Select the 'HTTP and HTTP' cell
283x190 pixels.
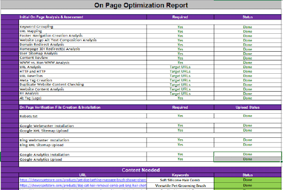click(83, 71)
